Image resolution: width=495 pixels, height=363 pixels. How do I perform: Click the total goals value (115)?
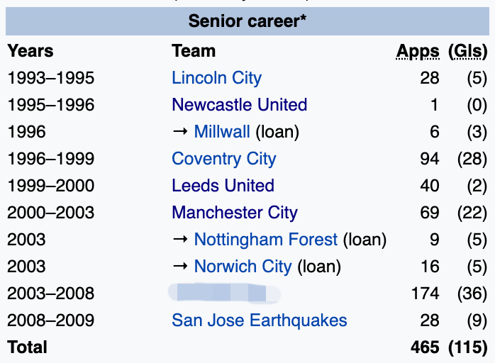coord(468,347)
